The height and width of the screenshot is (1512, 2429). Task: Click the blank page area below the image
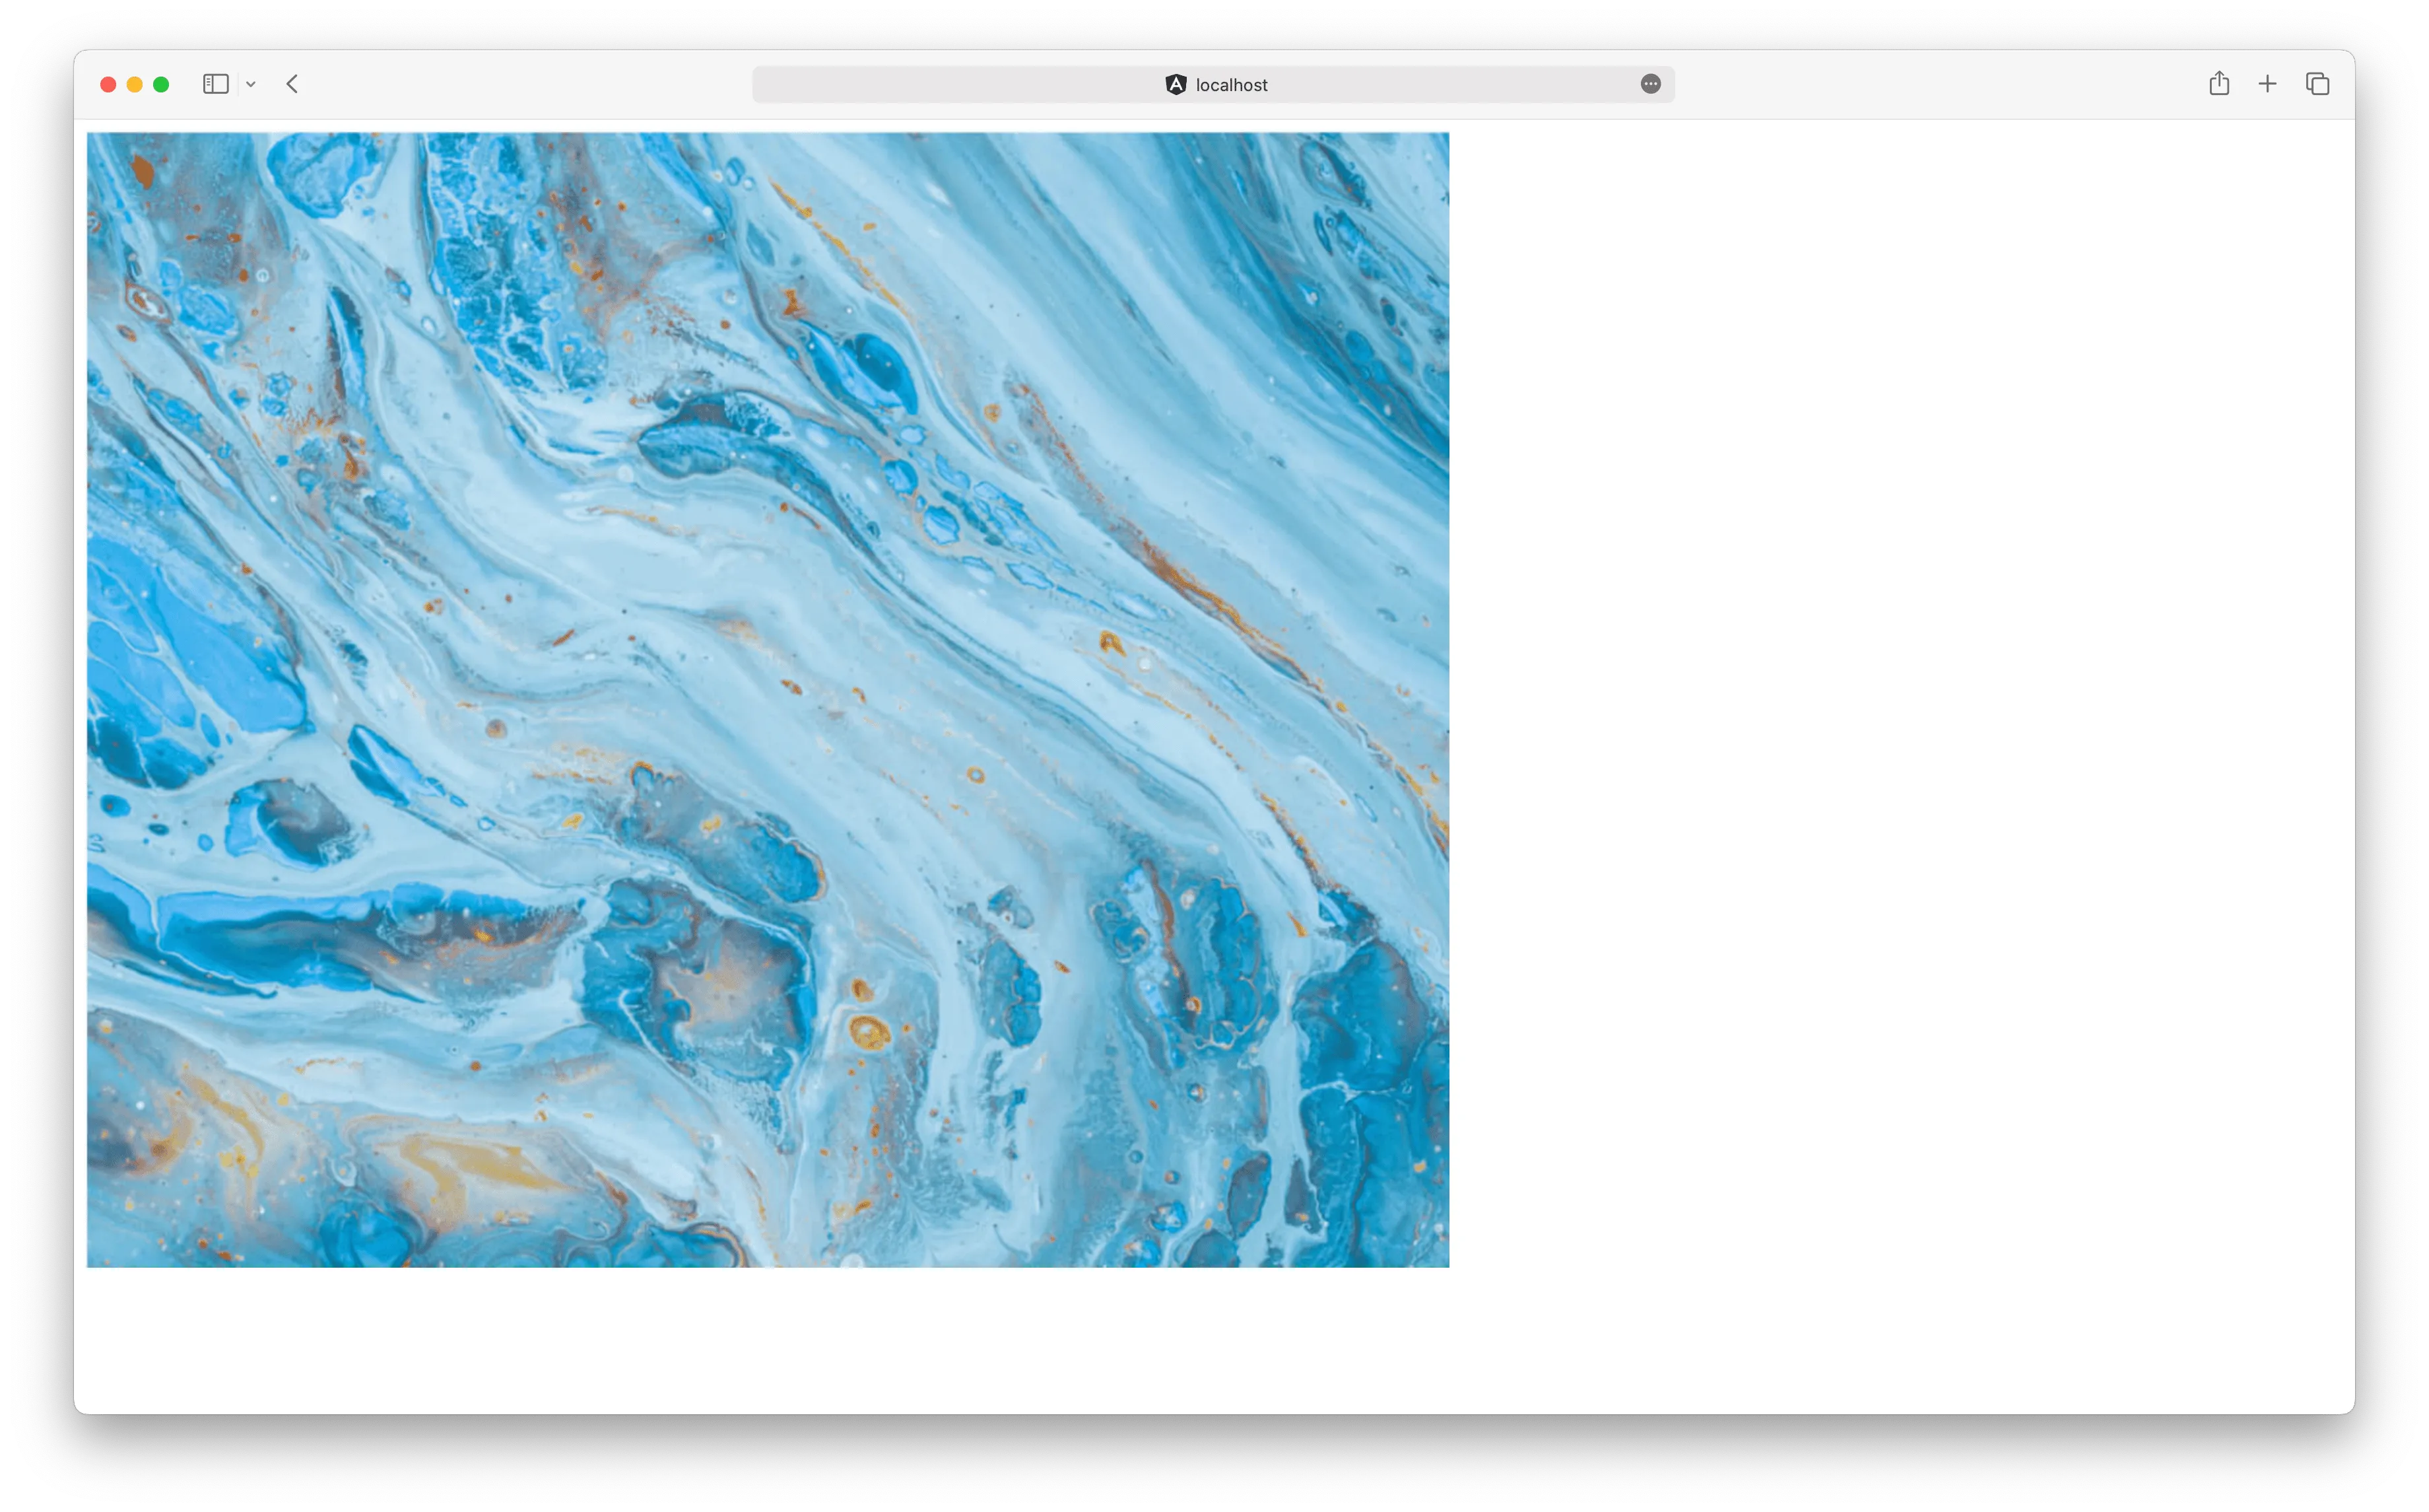pyautogui.click(x=768, y=1340)
